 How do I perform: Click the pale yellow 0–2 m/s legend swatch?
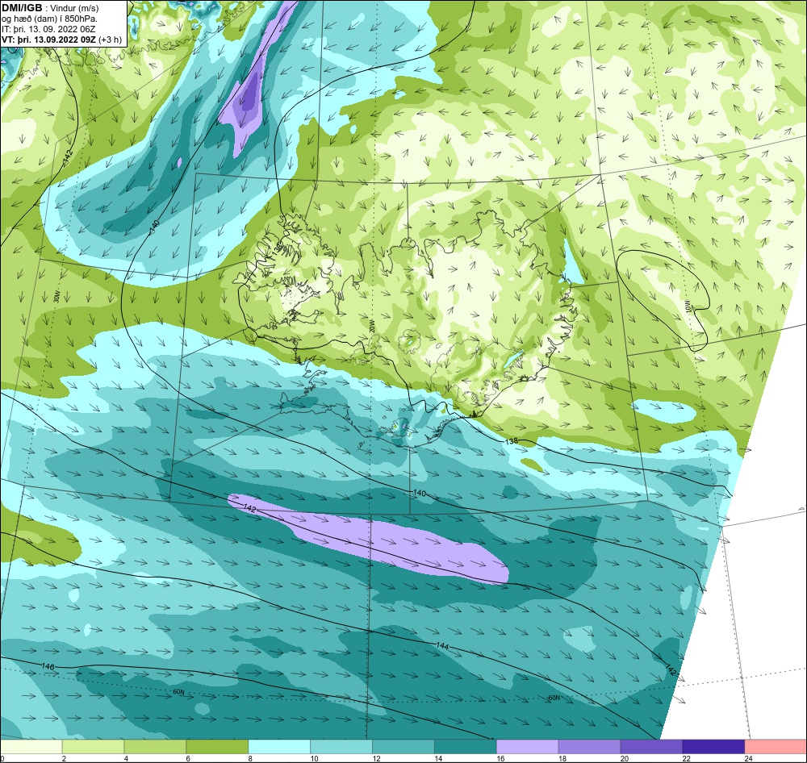(x=31, y=747)
